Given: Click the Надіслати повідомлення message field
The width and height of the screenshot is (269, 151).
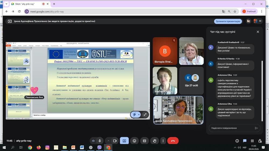Looking at the screenshot, I should 231,128.
